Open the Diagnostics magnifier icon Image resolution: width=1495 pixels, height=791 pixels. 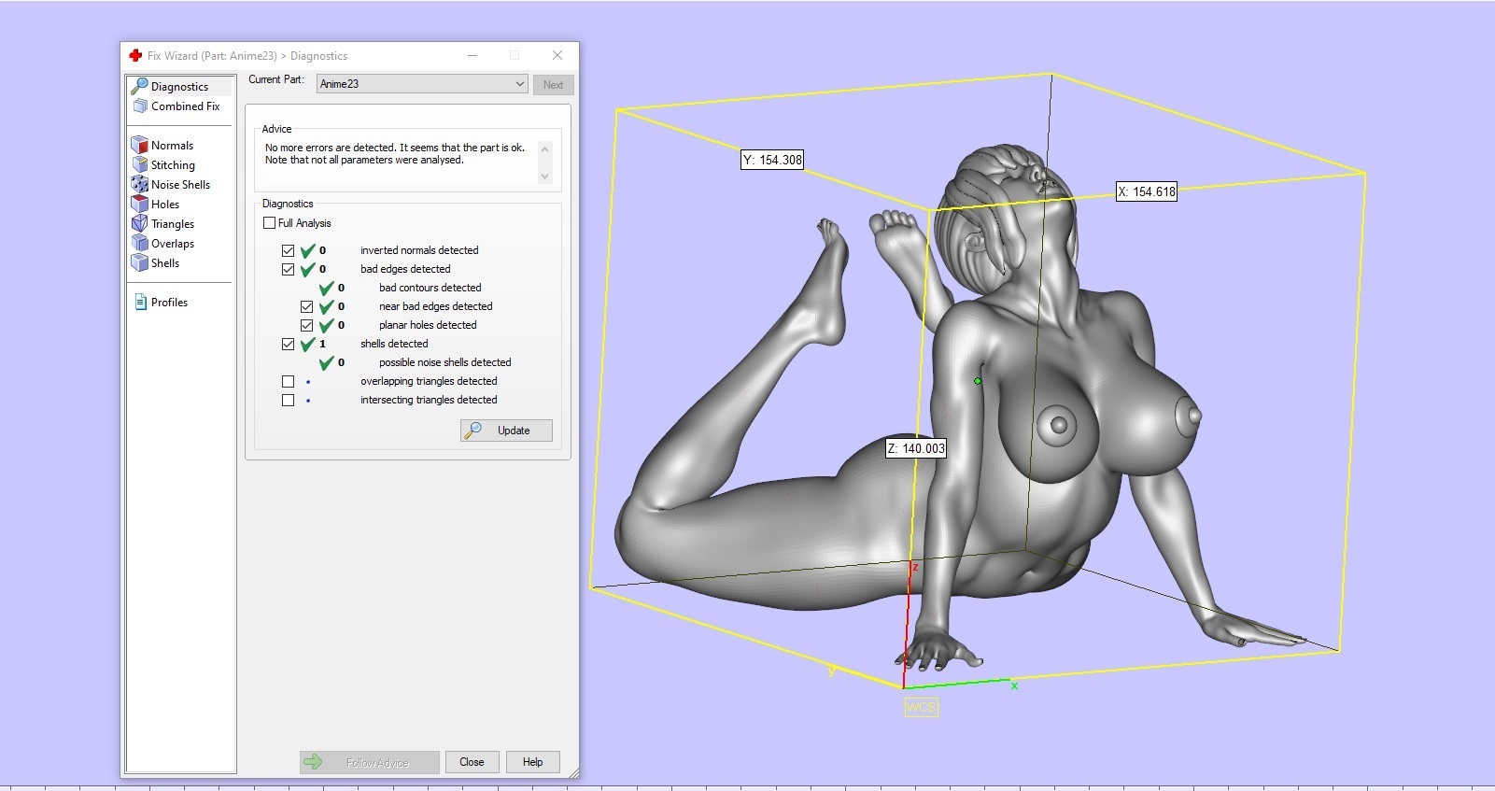coord(140,86)
